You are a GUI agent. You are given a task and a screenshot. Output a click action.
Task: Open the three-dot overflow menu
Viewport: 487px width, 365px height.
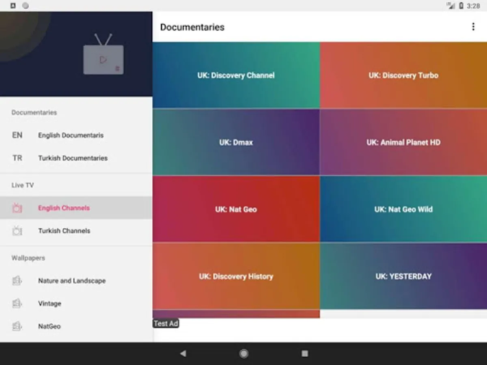[473, 27]
